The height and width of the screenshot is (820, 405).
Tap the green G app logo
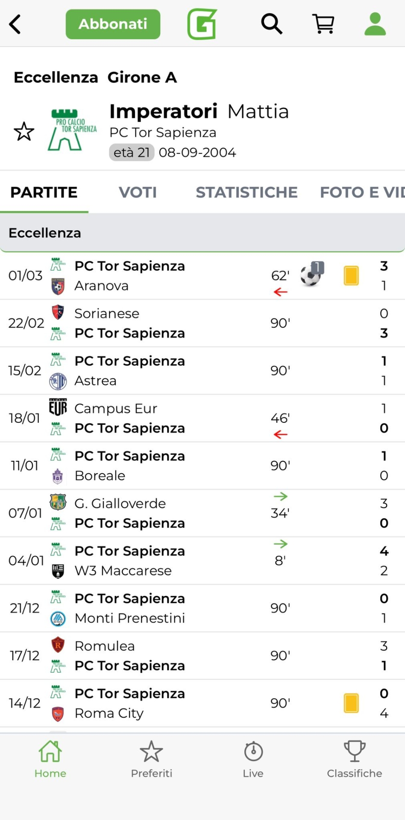202,24
